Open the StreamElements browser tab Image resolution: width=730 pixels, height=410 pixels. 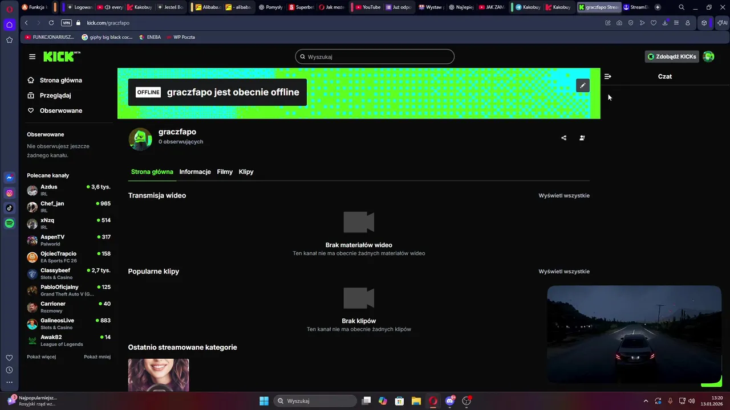(x=636, y=7)
